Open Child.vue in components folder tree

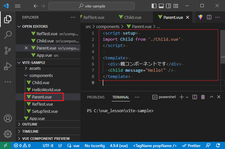[x=48, y=82]
